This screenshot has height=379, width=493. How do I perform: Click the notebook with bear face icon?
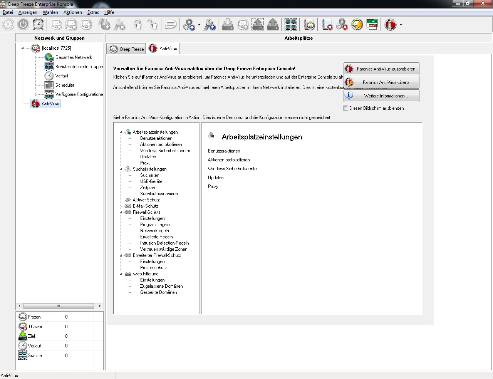[x=309, y=25]
